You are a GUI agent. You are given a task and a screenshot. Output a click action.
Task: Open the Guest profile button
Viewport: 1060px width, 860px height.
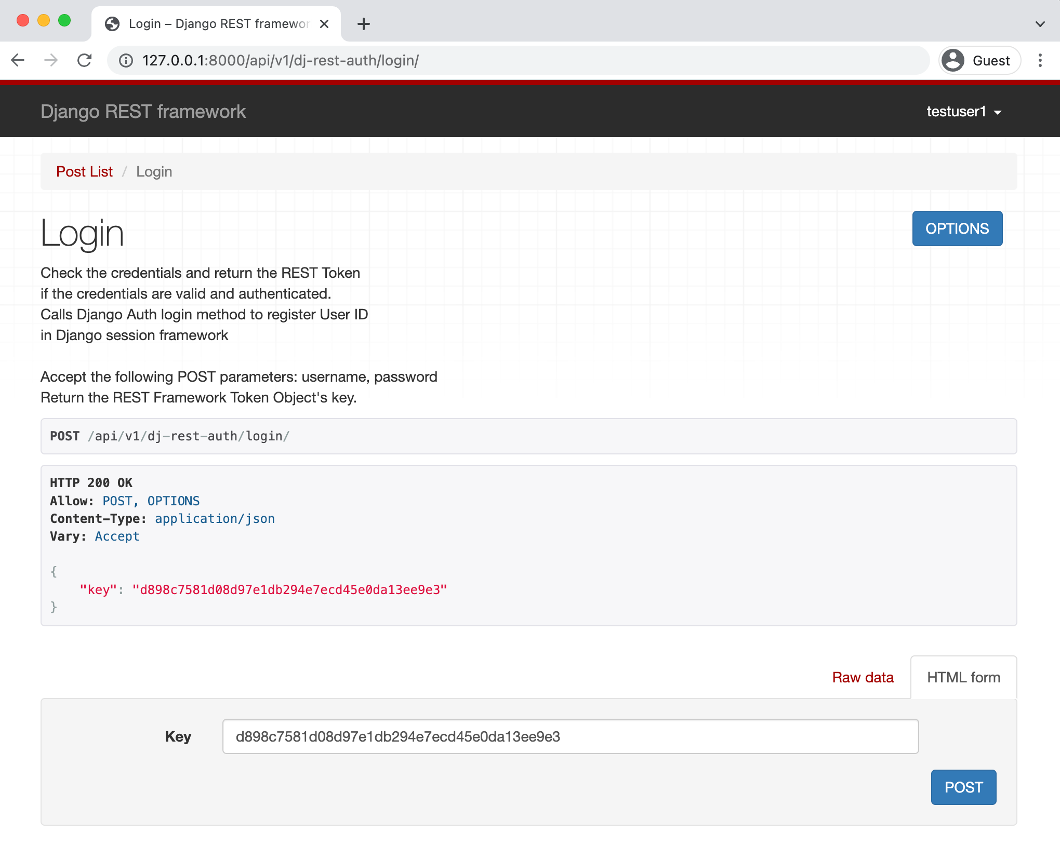[979, 61]
